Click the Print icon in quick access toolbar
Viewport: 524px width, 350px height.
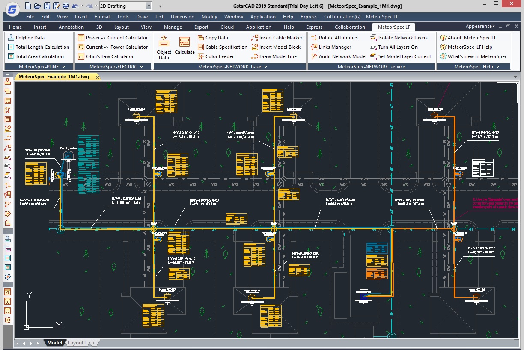65,6
